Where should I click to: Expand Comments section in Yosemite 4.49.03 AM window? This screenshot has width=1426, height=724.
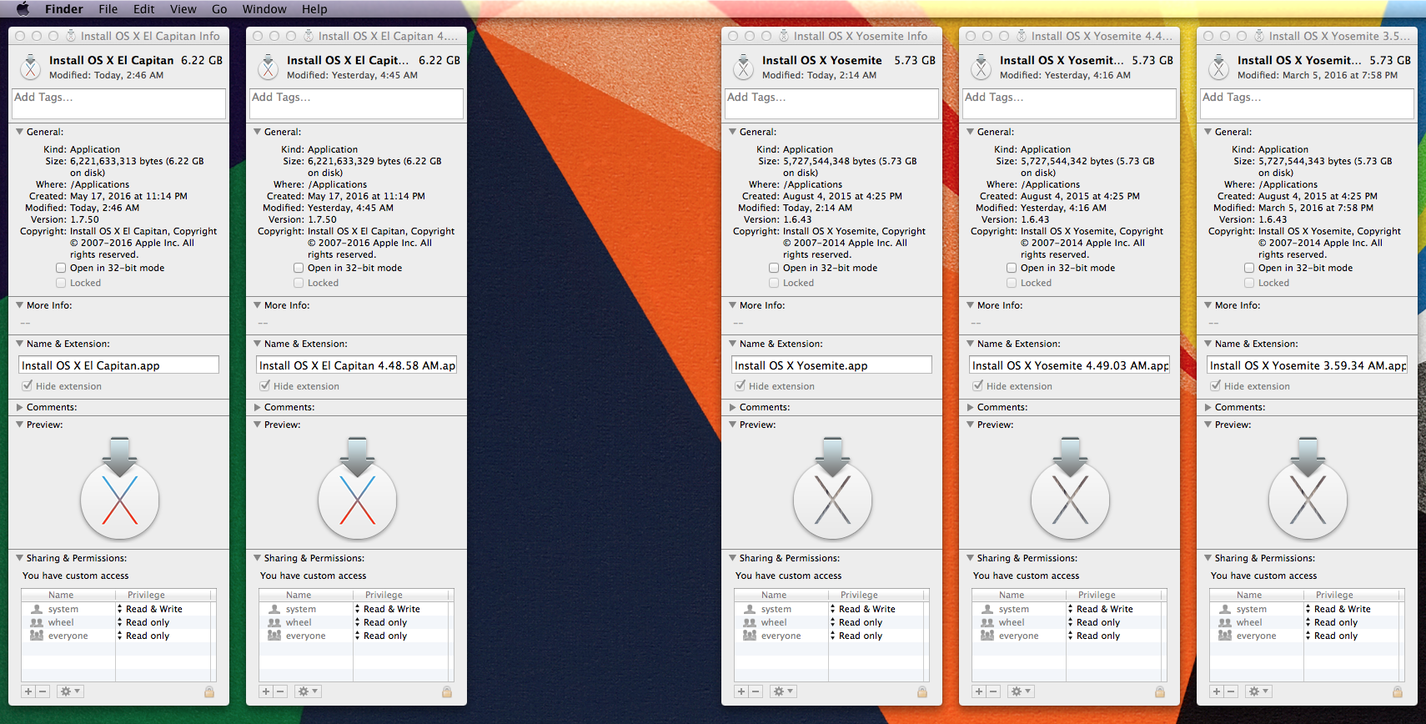click(x=970, y=407)
